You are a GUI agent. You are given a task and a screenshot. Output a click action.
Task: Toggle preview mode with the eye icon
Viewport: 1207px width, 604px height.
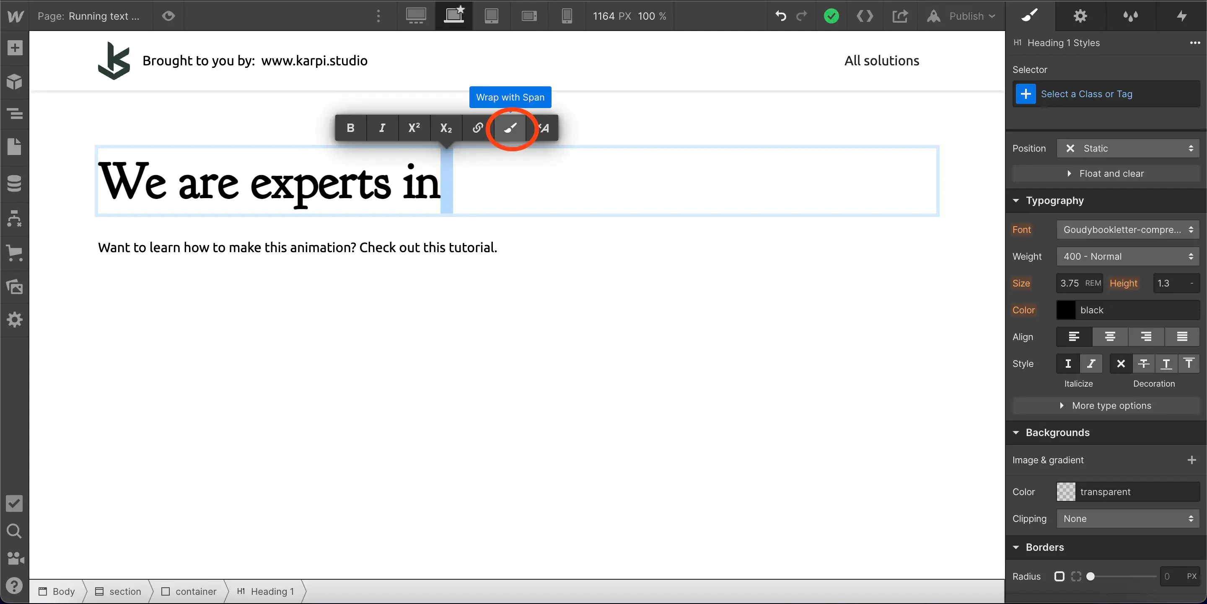(x=167, y=16)
